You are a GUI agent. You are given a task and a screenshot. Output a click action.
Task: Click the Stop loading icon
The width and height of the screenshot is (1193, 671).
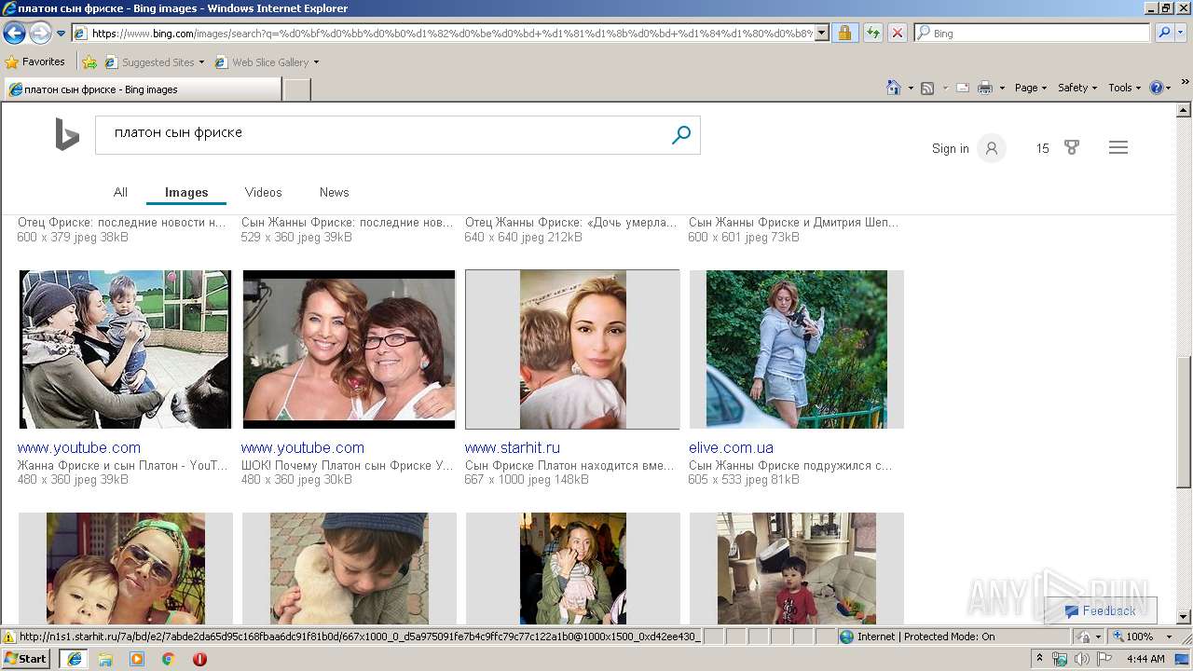(x=897, y=34)
